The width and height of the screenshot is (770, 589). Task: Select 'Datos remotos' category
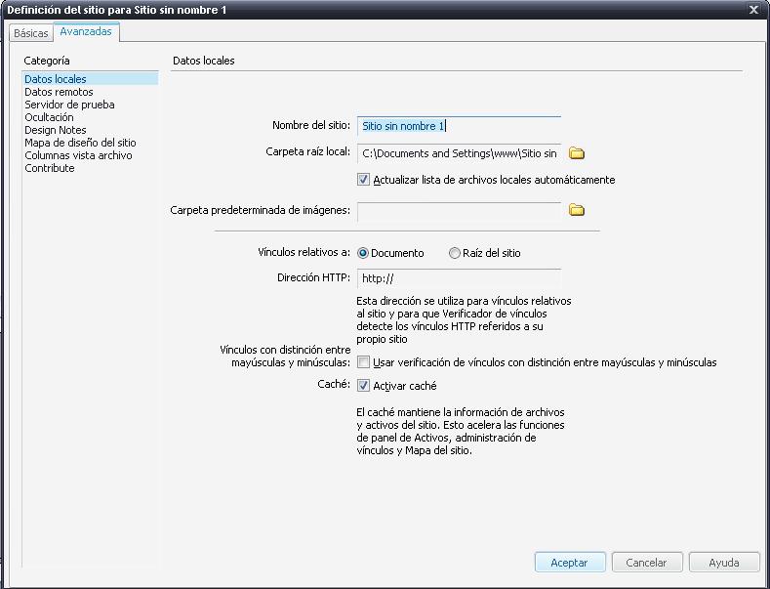coord(59,92)
